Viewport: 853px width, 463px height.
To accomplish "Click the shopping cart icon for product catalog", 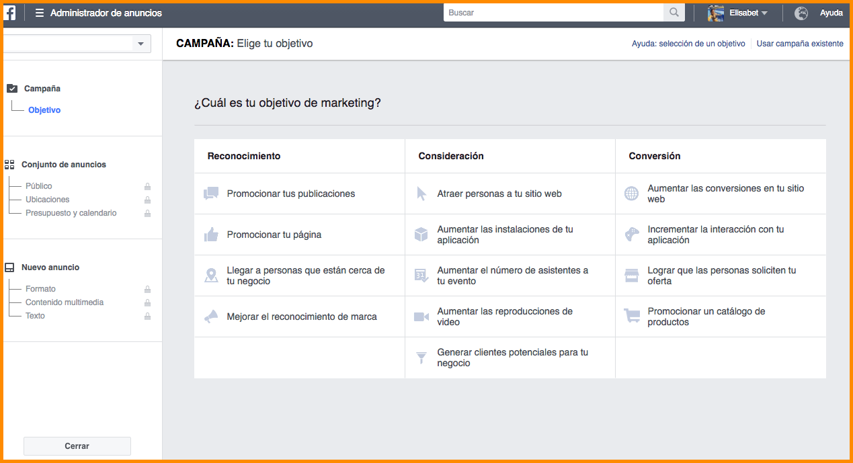I will click(x=632, y=317).
